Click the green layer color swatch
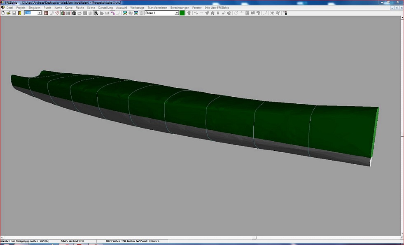Screen dimensions: 404x245 [x=182, y=13]
